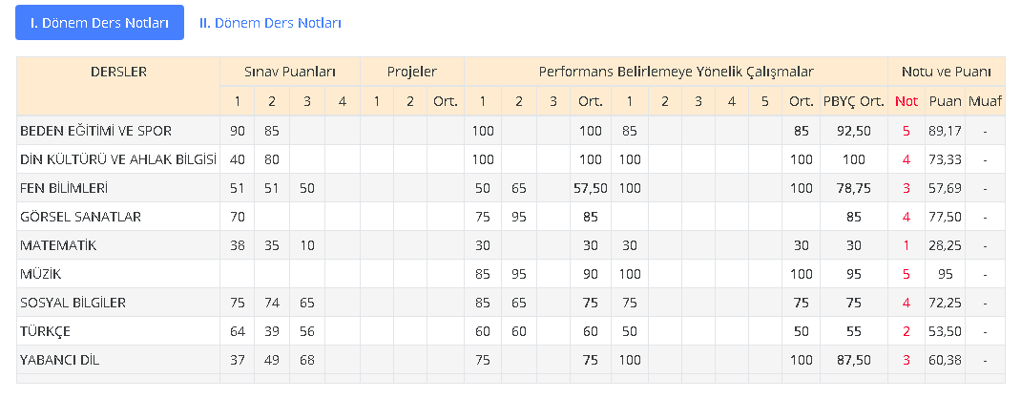This screenshot has width=1021, height=399.
Task: Click the red Not column header
Action: [x=906, y=101]
